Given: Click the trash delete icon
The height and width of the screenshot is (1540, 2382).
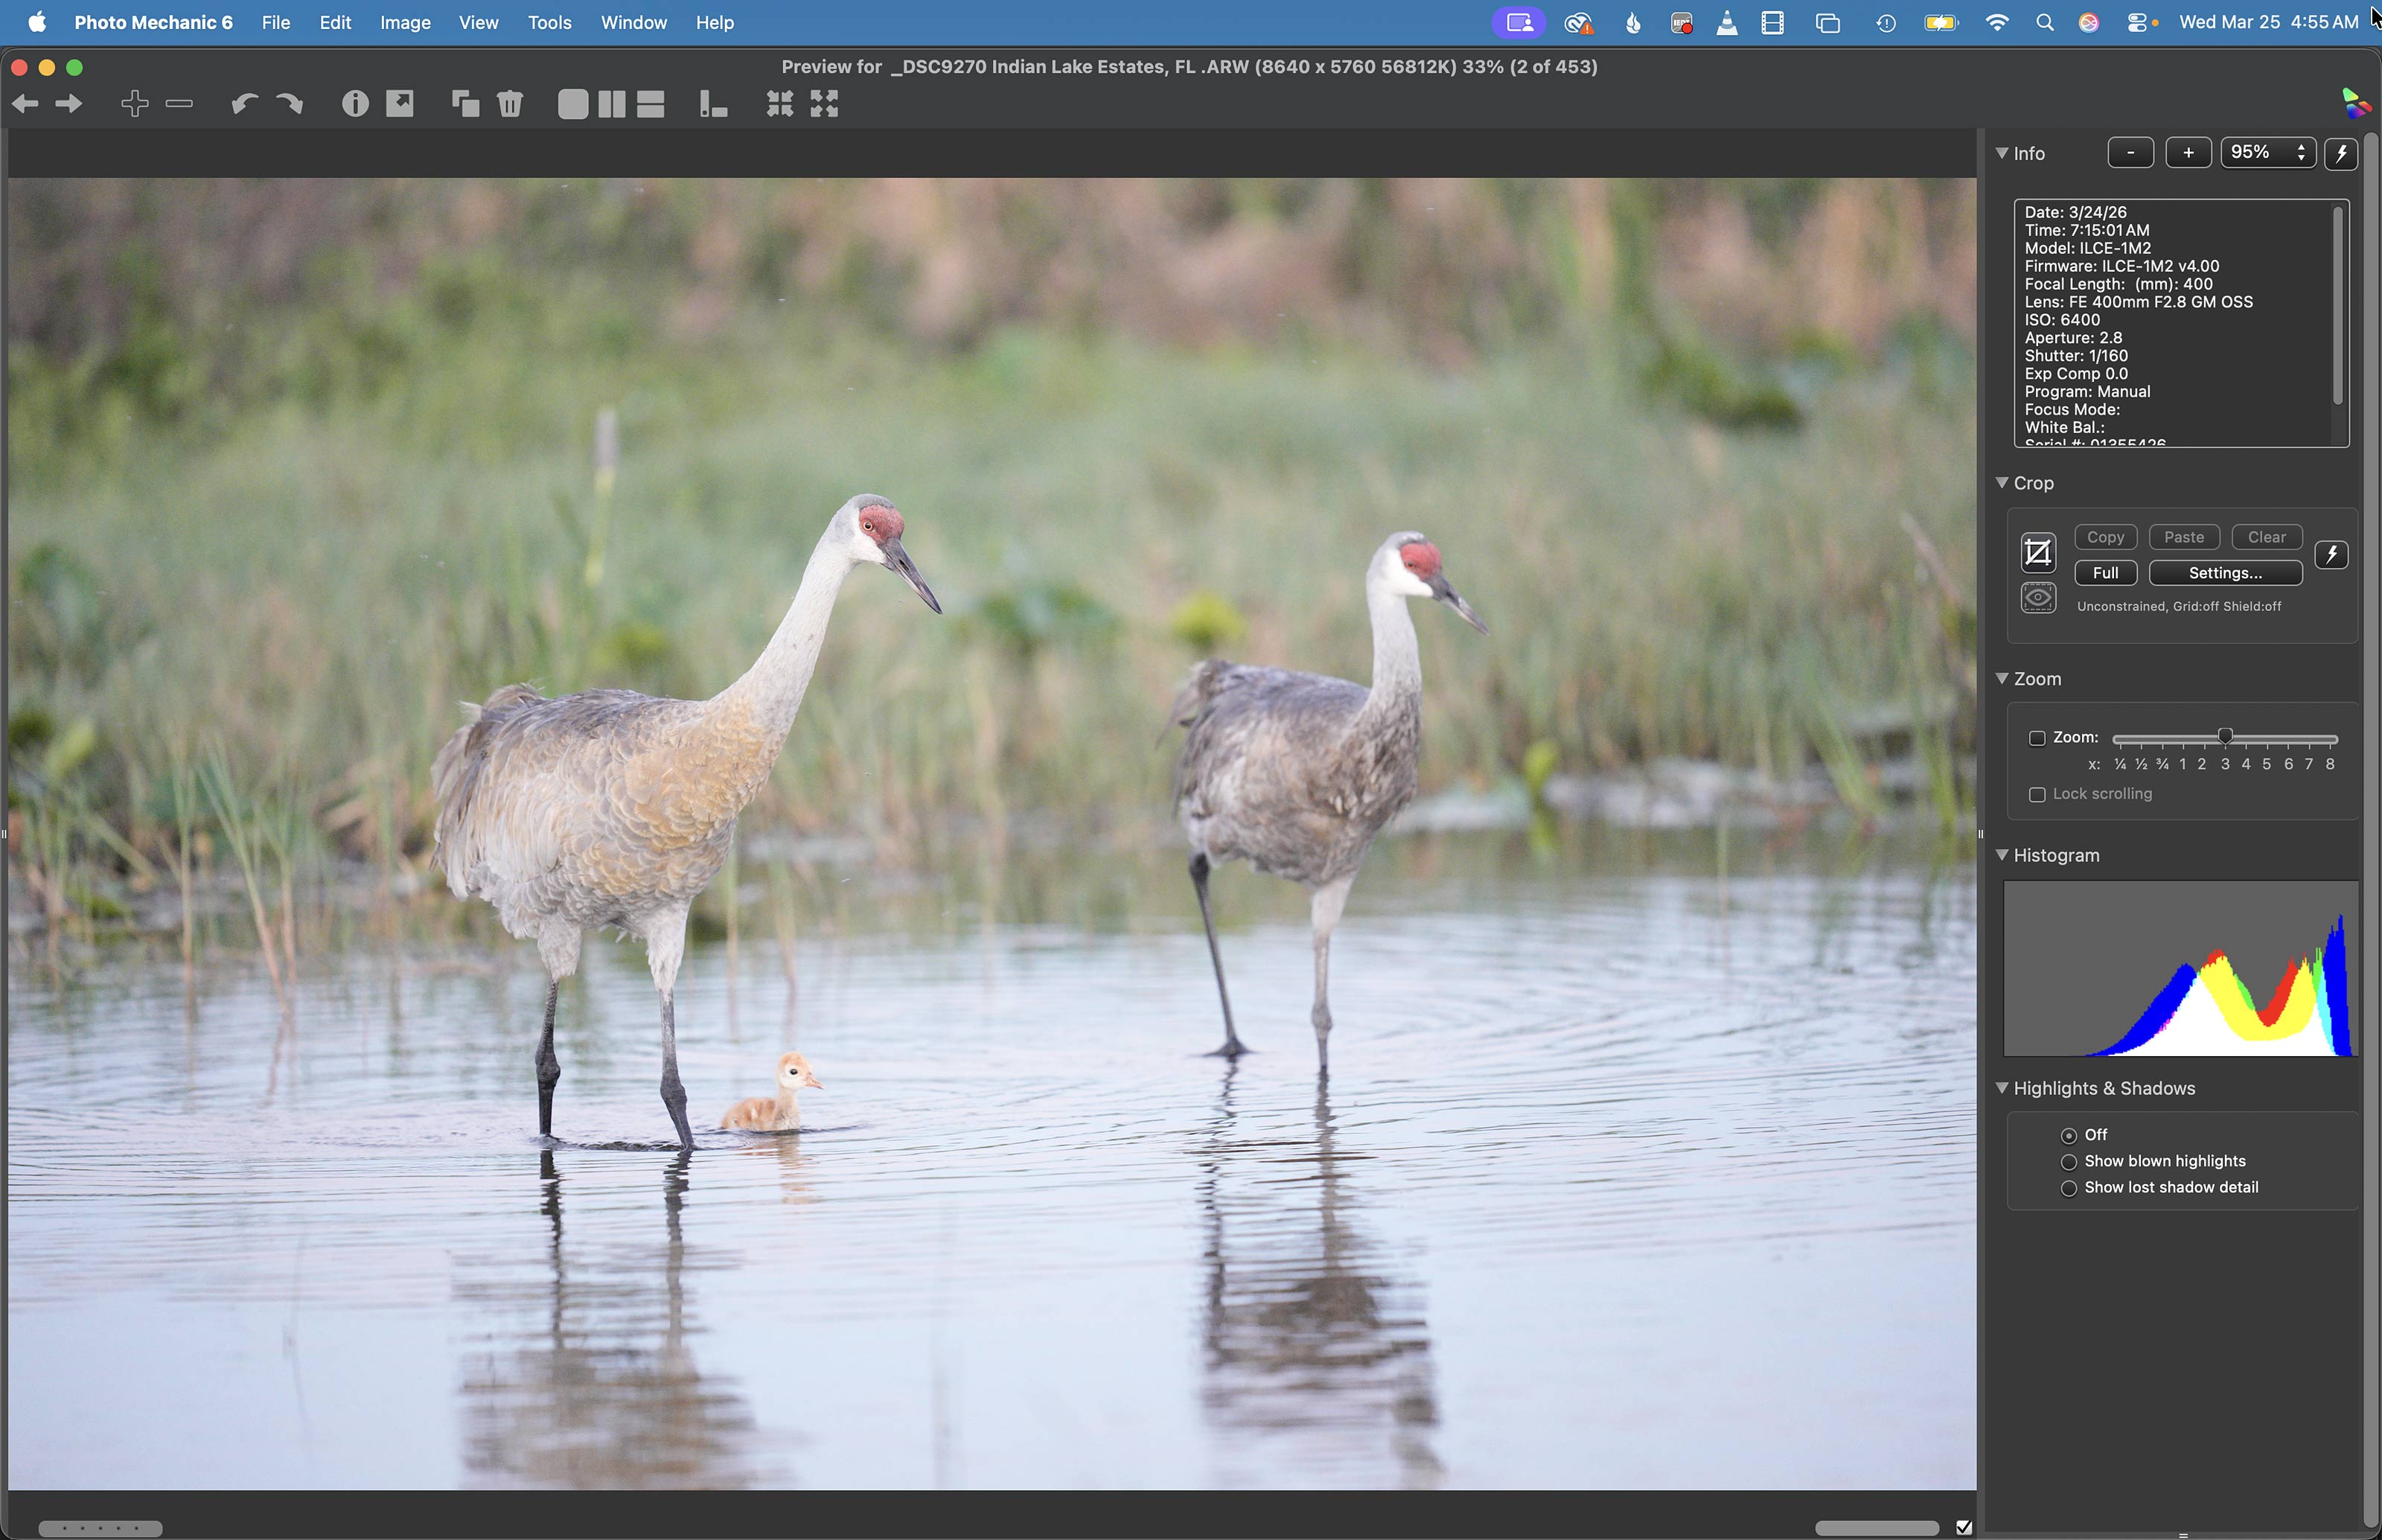Looking at the screenshot, I should coord(510,104).
